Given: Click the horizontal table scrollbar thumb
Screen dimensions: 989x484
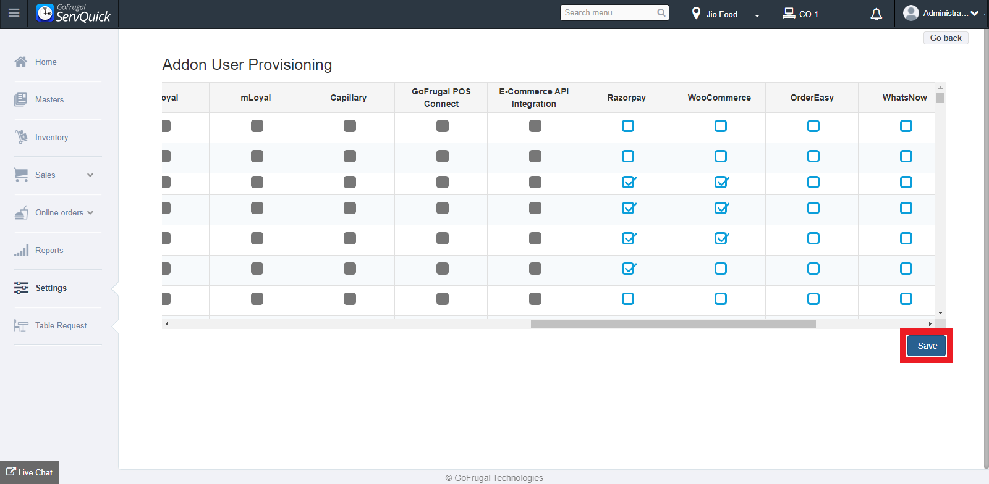Looking at the screenshot, I should (x=673, y=324).
